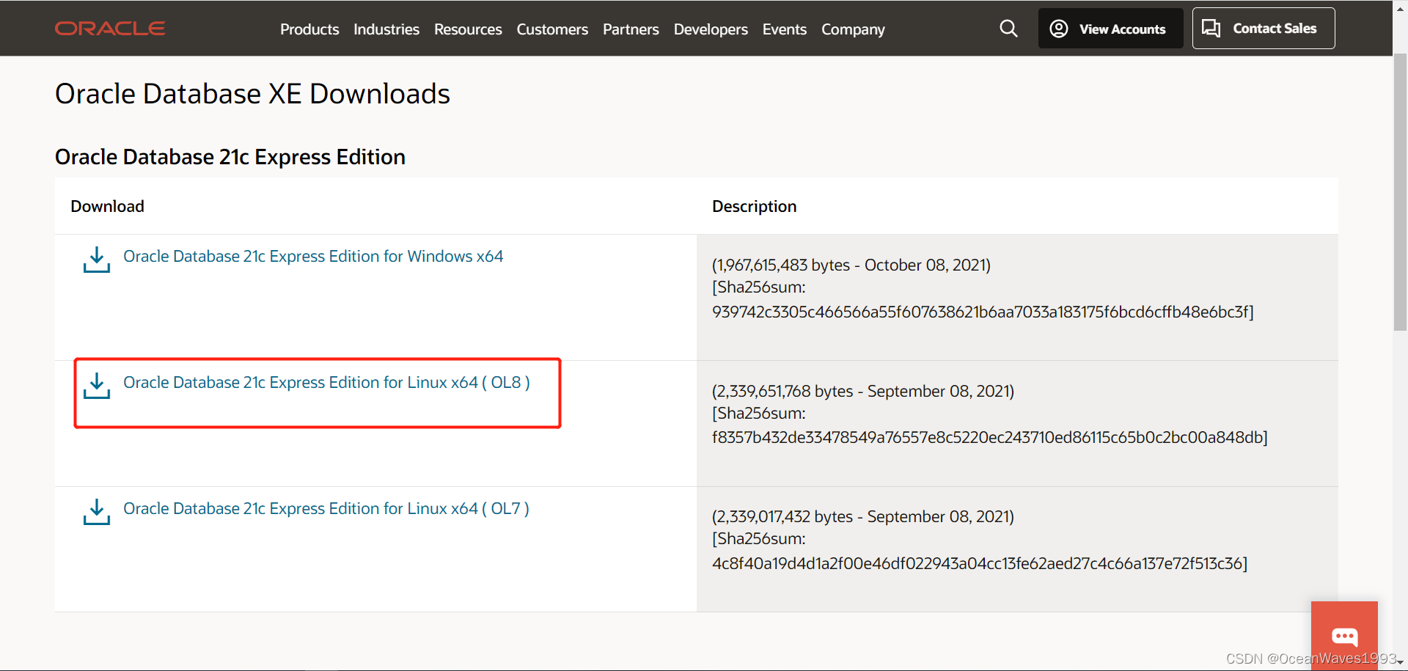
Task: Click the download icon for Linux x64 OL7
Action: 97,512
